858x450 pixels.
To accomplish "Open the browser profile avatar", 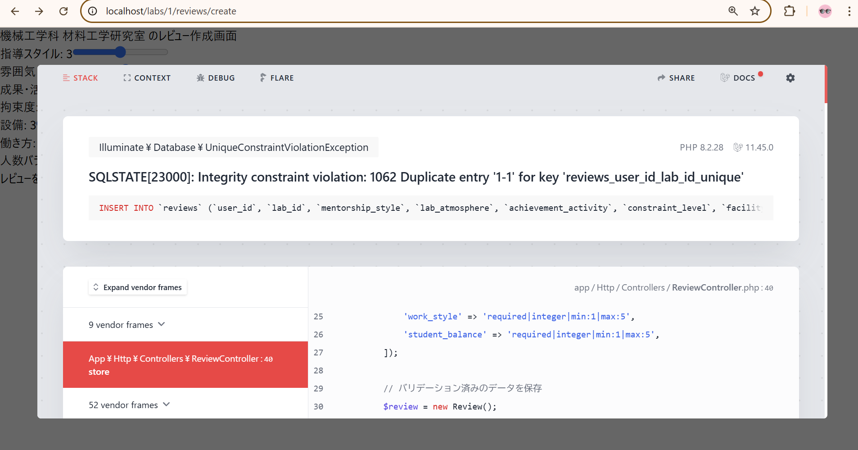I will click(825, 11).
